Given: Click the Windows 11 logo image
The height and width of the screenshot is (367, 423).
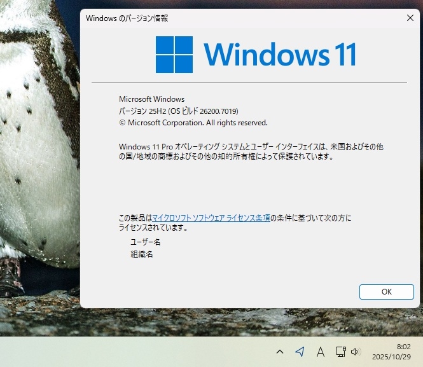Looking at the screenshot, I should [256, 55].
